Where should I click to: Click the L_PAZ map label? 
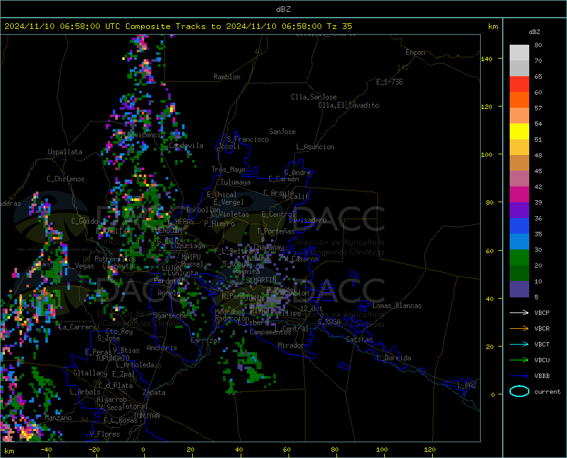[x=467, y=386]
